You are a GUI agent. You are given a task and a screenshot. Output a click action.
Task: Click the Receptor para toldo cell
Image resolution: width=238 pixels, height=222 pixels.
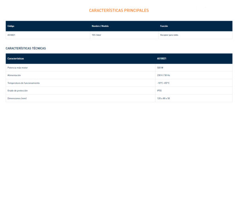click(x=169, y=35)
